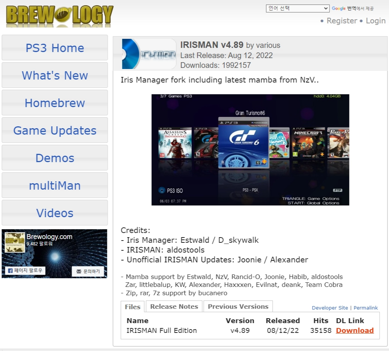This screenshot has height=351, width=389.
Task: Click 'Downloads: 1992157' text
Action: [215, 65]
